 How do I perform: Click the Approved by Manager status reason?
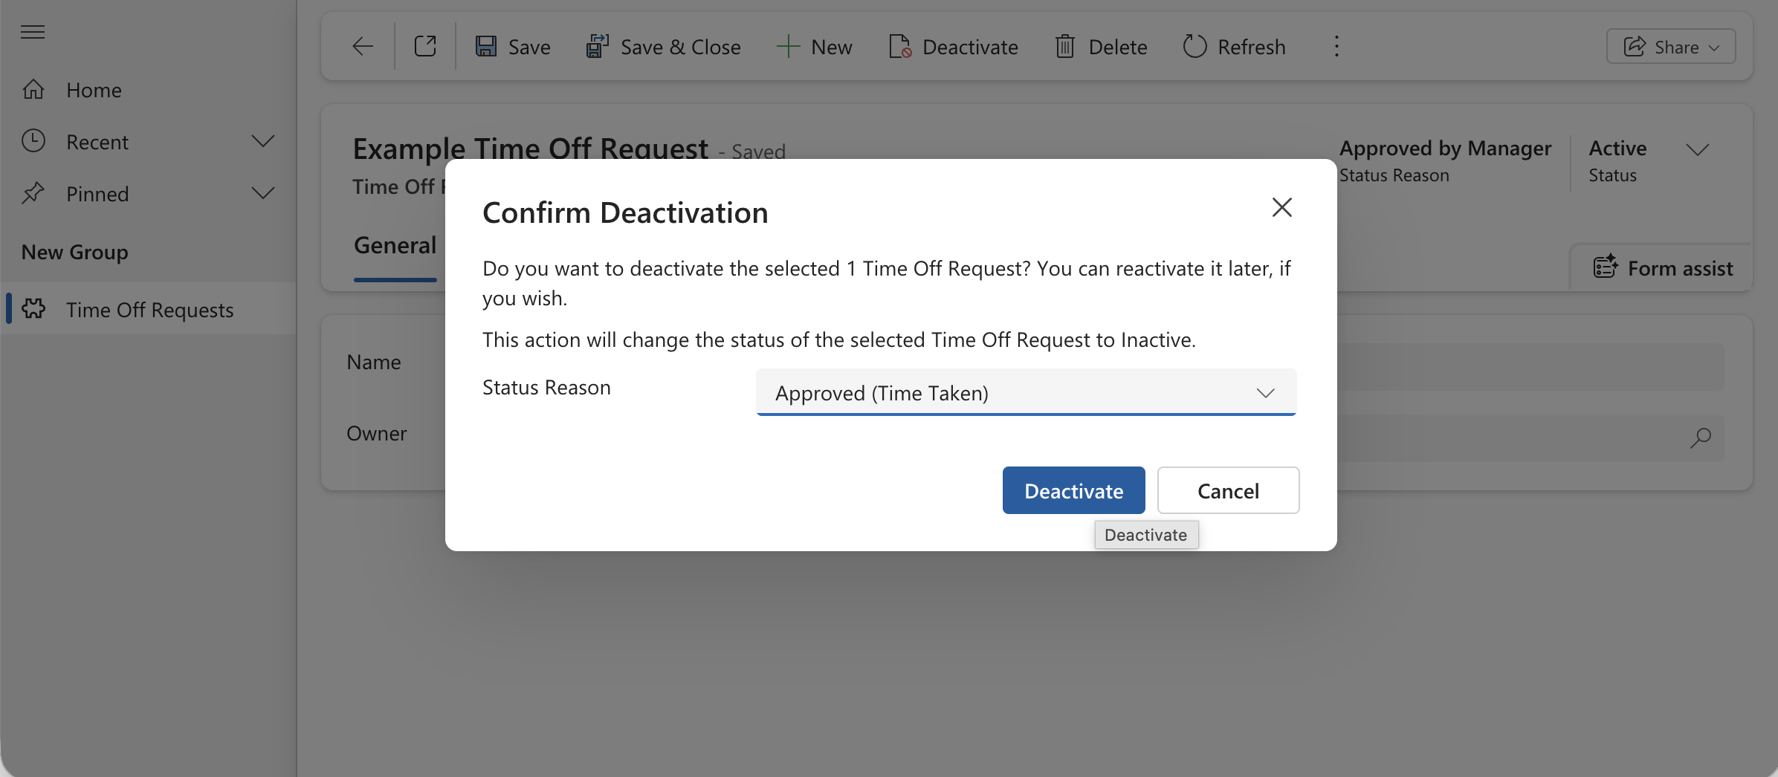[1445, 149]
